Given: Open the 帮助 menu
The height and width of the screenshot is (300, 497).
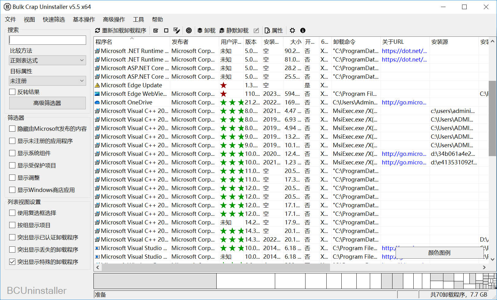Looking at the screenshot, I should (x=157, y=20).
